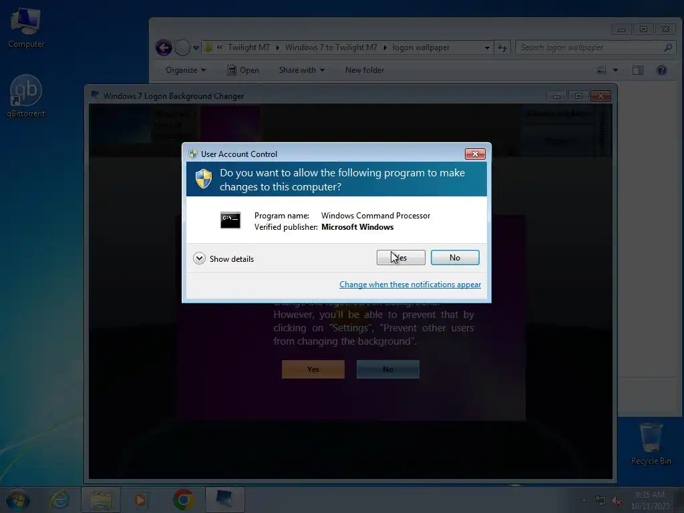This screenshot has height=513, width=684.
Task: Open recent locations dropdown in Explorer
Action: [x=196, y=47]
